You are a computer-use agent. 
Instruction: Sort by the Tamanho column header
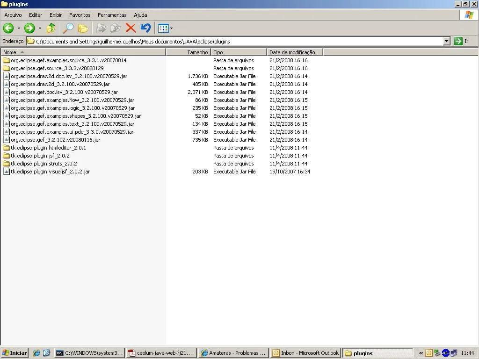pyautogui.click(x=188, y=52)
